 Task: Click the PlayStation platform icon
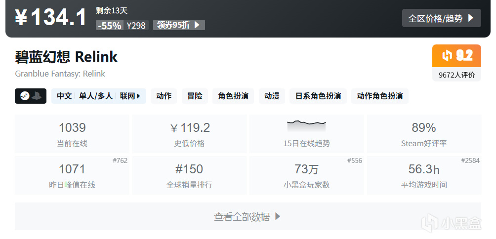point(37,96)
